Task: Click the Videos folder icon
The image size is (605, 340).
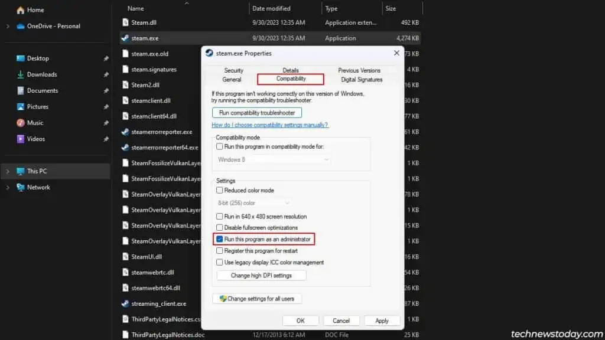Action: point(21,139)
